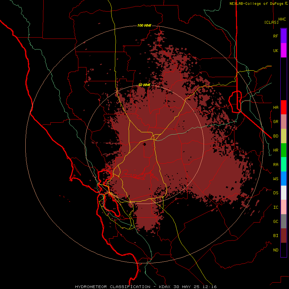
Task: Click the RA legend label
Action: (276, 164)
